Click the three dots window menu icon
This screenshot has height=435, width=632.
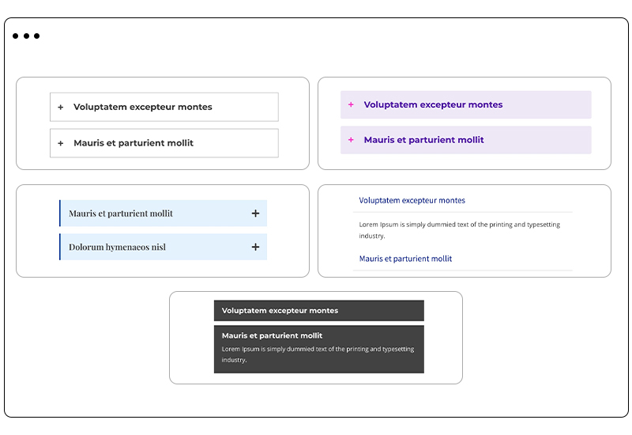pyautogui.click(x=26, y=36)
